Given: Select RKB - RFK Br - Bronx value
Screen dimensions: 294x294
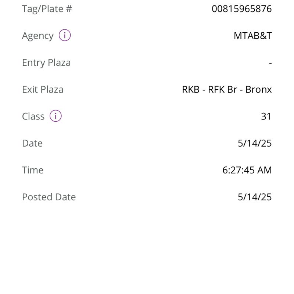Looking at the screenshot, I should click(x=227, y=89).
